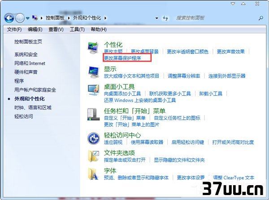Open 硬件和声音 in sidebar
This screenshot has height=200, width=269.
tap(26, 72)
